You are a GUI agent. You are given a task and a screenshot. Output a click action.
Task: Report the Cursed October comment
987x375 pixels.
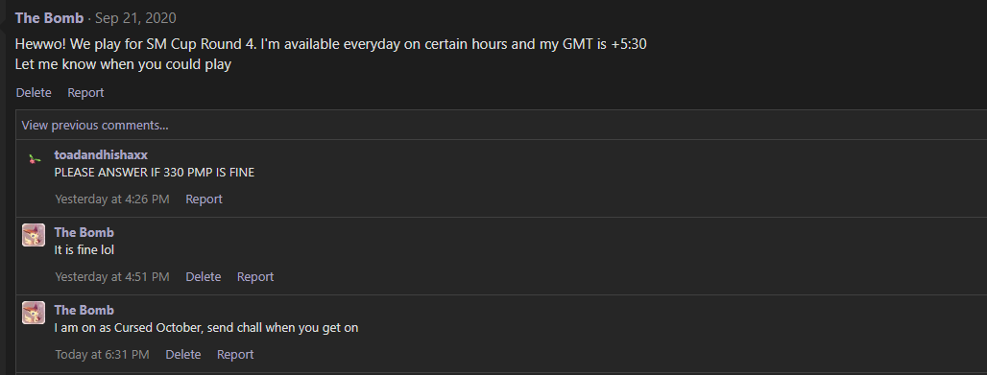(x=235, y=354)
